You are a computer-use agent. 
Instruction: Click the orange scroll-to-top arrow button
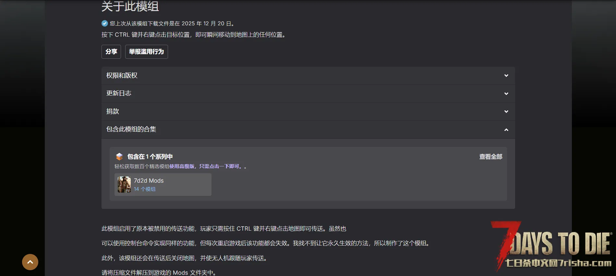point(30,262)
